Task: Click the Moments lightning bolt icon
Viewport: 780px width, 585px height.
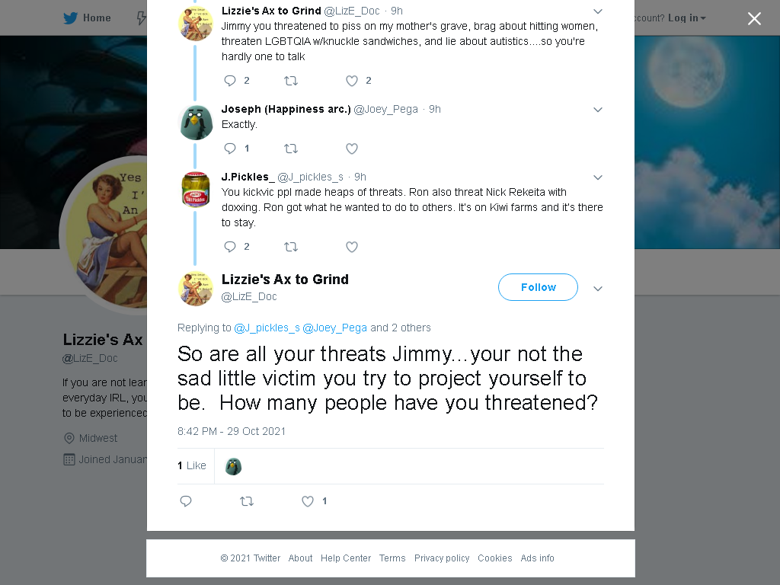Action: point(141,18)
